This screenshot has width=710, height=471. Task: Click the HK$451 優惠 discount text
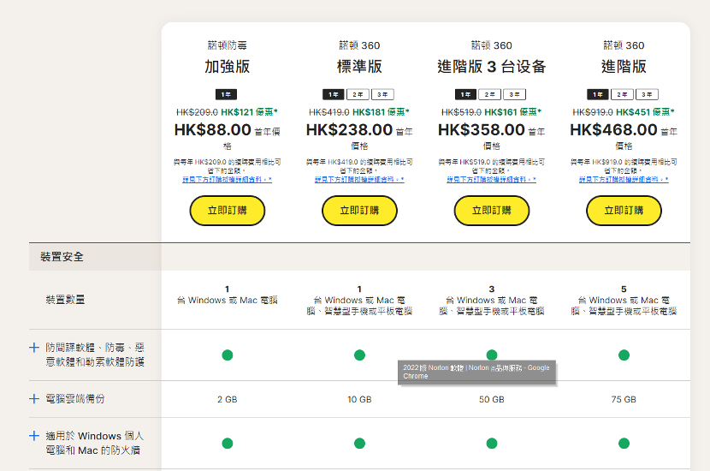tap(645, 112)
